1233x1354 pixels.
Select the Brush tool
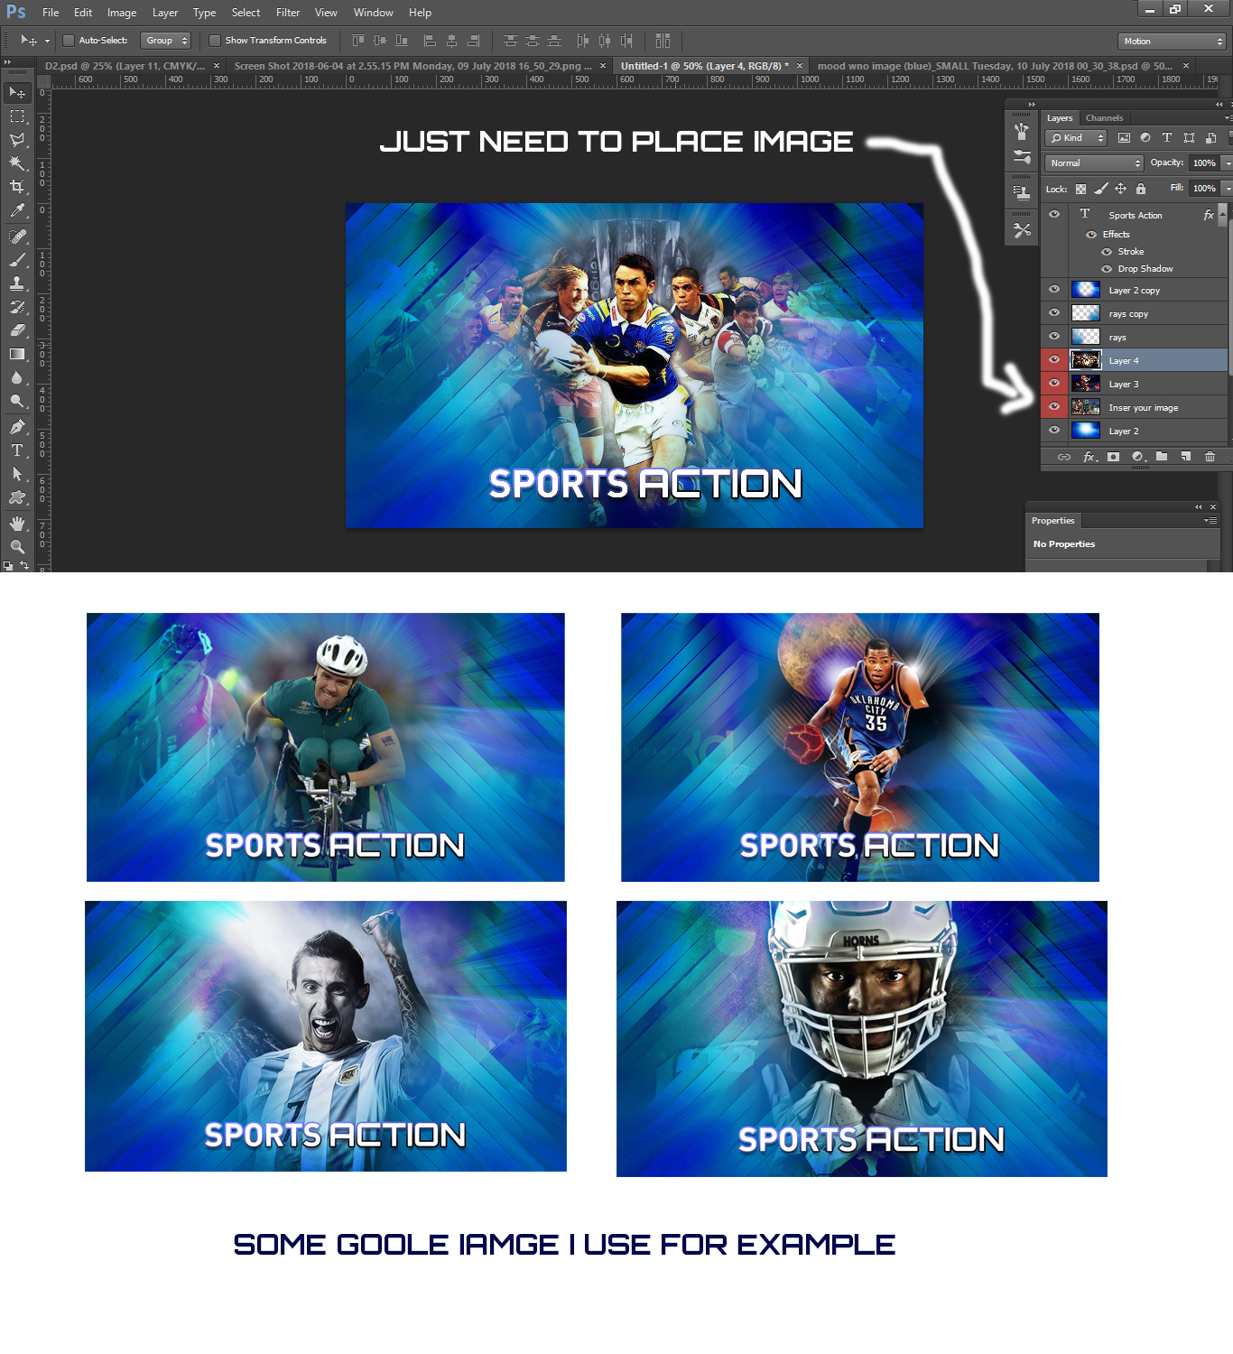[x=17, y=260]
